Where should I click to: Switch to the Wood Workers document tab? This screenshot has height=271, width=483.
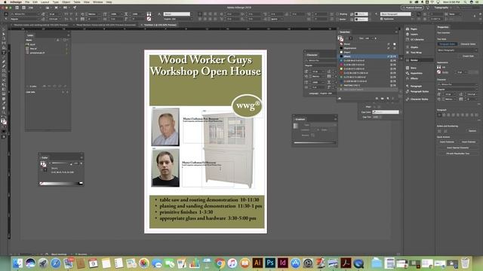[106, 25]
